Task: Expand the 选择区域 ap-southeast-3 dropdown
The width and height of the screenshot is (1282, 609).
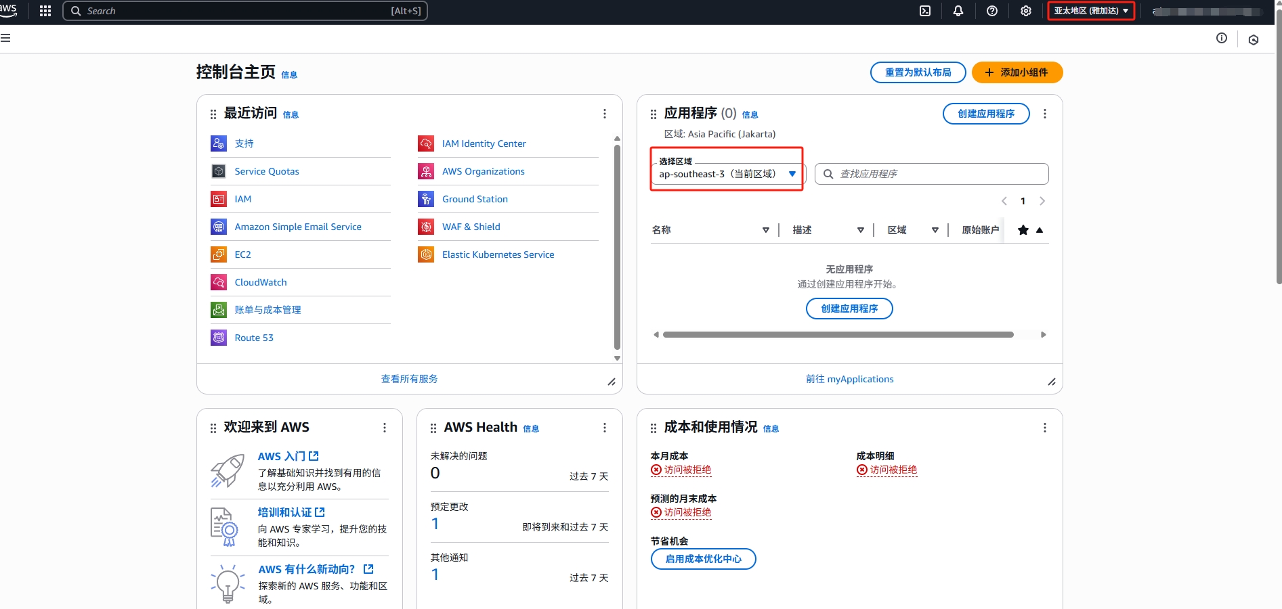Action: click(727, 174)
